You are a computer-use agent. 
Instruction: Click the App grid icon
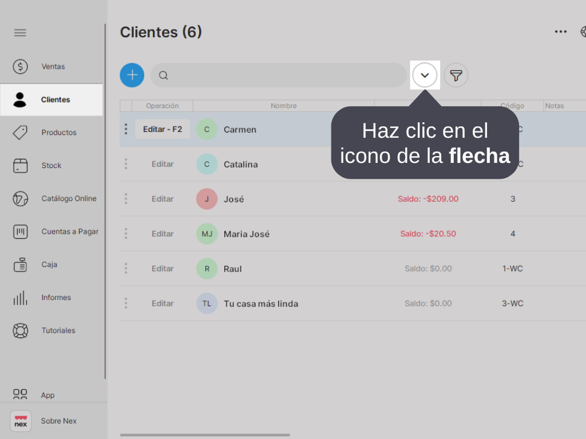pos(20,394)
